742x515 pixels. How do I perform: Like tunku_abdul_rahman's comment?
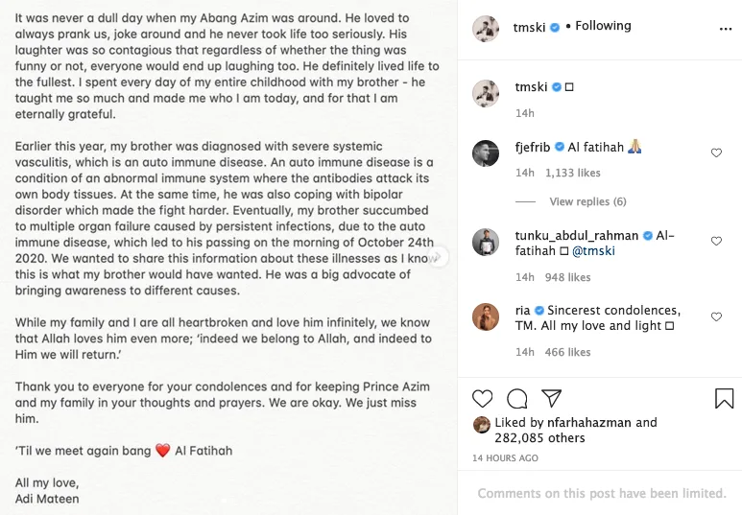[x=716, y=242]
